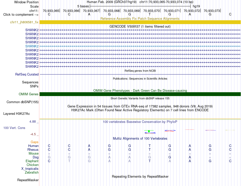Click the Common dbSNP(155) label
Viewport: 241px width, 186px height.
[x=23, y=102]
